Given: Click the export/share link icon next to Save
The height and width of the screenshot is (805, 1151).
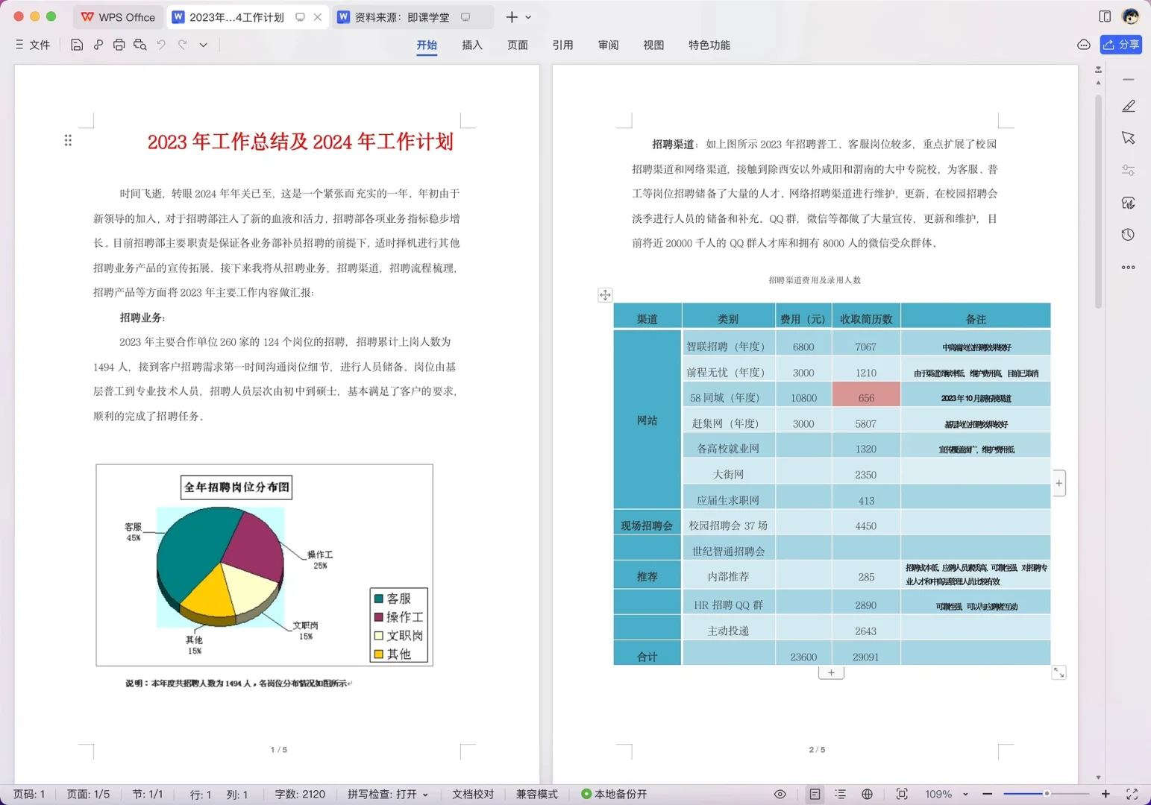Looking at the screenshot, I should 98,45.
